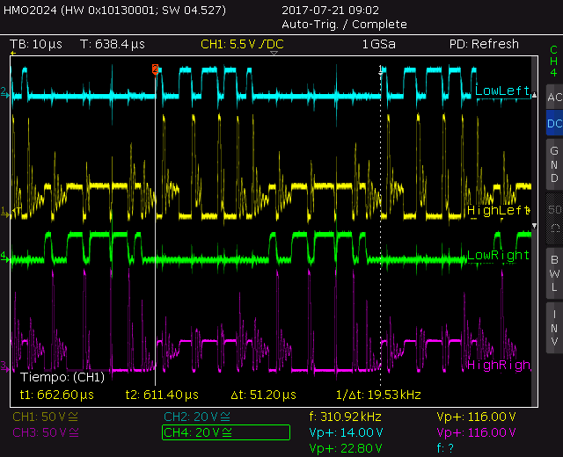Click the channel 4 ground level marker
563x457 pixels.
pyautogui.click(x=4, y=257)
